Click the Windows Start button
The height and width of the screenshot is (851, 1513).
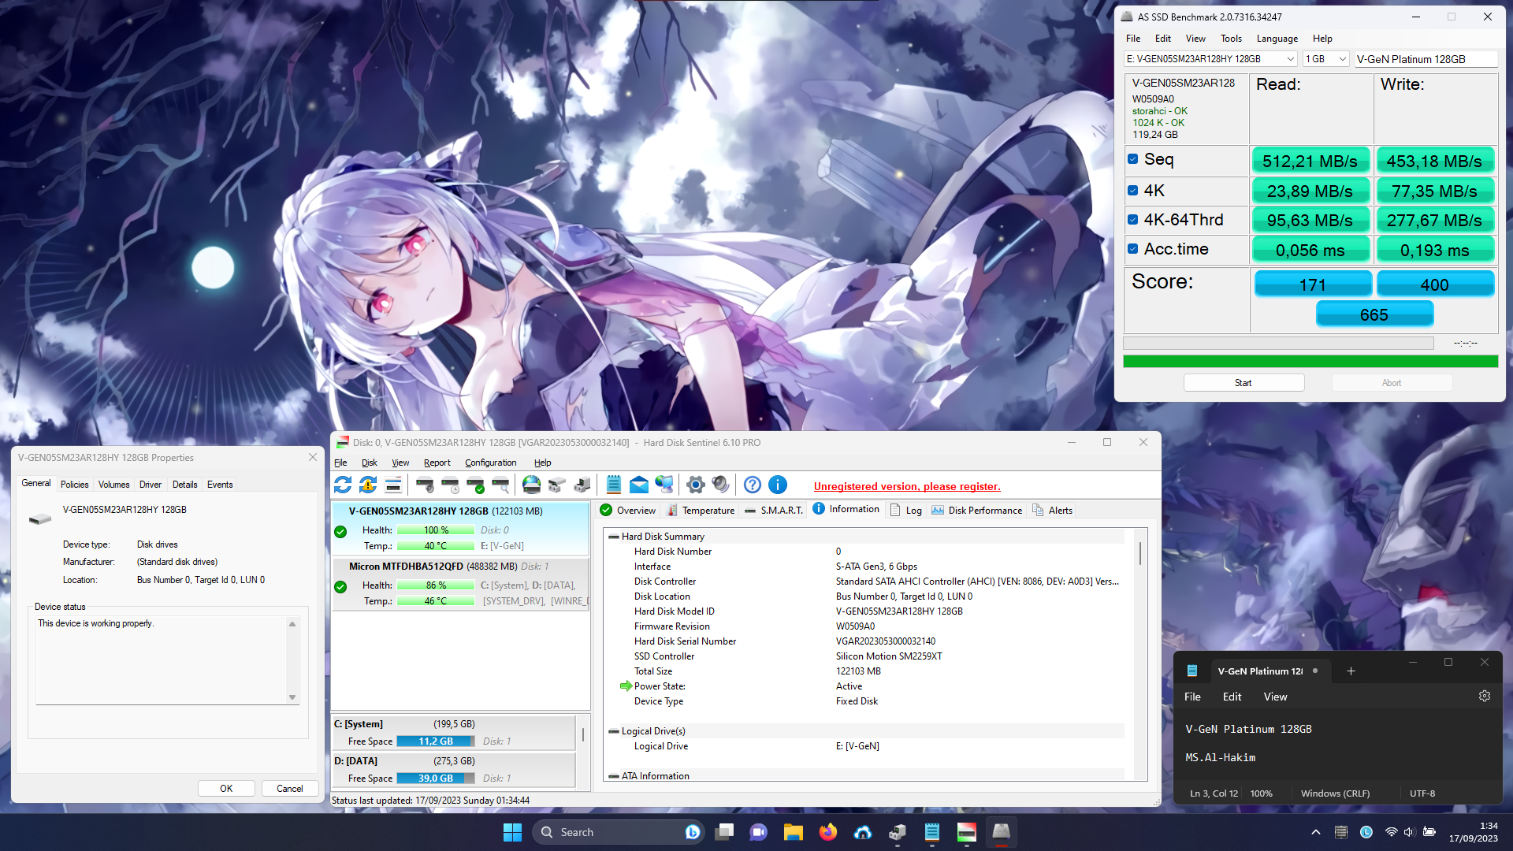pos(513,832)
